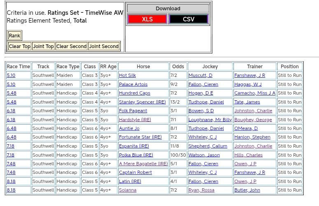
Task: View horse A Mere Bagatelle (IRE)
Action: 143,164
